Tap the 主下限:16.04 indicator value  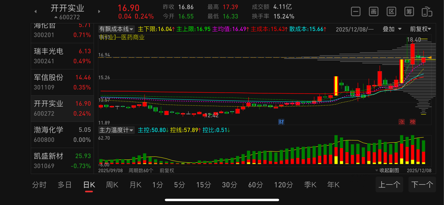(156, 29)
